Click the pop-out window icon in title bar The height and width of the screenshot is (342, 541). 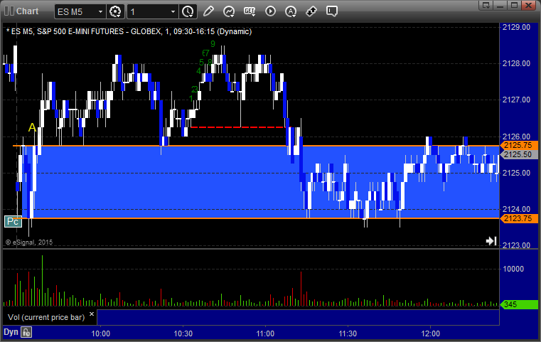(486, 5)
